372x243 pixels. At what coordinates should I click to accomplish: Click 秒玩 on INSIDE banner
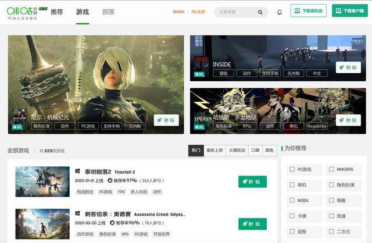point(348,67)
